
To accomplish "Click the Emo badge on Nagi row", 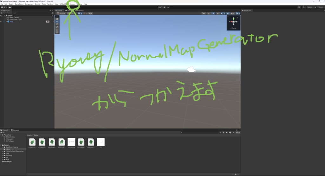I will pyautogui.click(x=48, y=22).
